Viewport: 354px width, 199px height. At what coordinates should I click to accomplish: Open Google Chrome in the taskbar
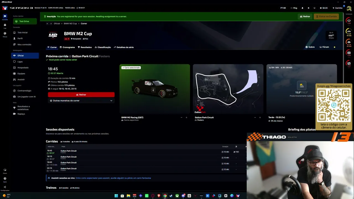(165, 196)
